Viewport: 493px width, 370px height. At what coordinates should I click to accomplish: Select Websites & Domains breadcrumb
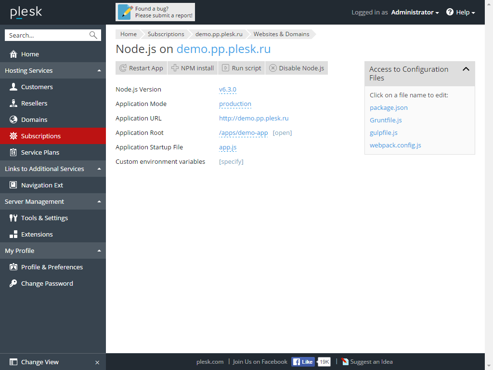tap(281, 34)
